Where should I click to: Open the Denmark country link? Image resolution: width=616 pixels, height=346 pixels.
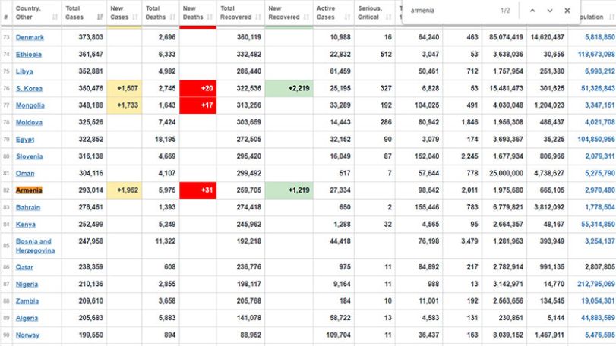[30, 37]
